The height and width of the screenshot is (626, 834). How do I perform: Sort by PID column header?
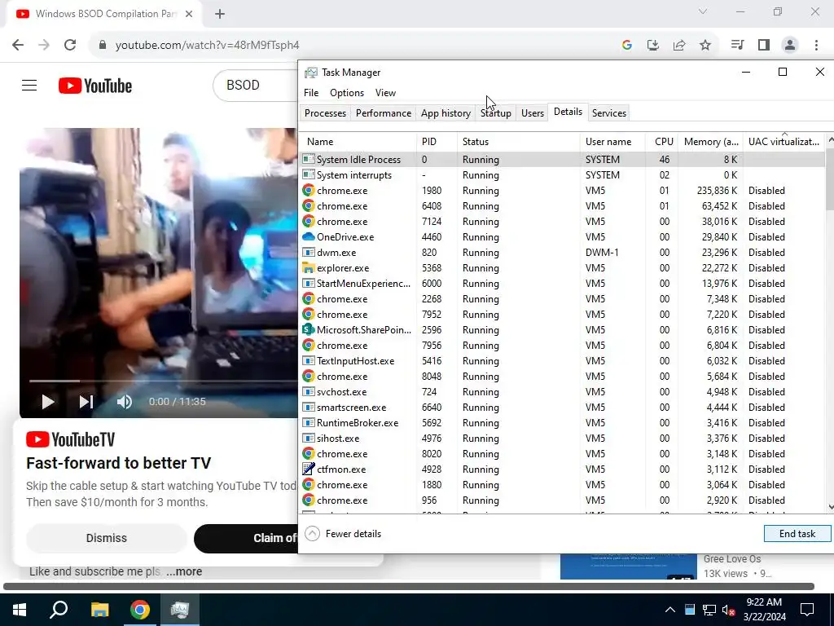click(x=437, y=142)
